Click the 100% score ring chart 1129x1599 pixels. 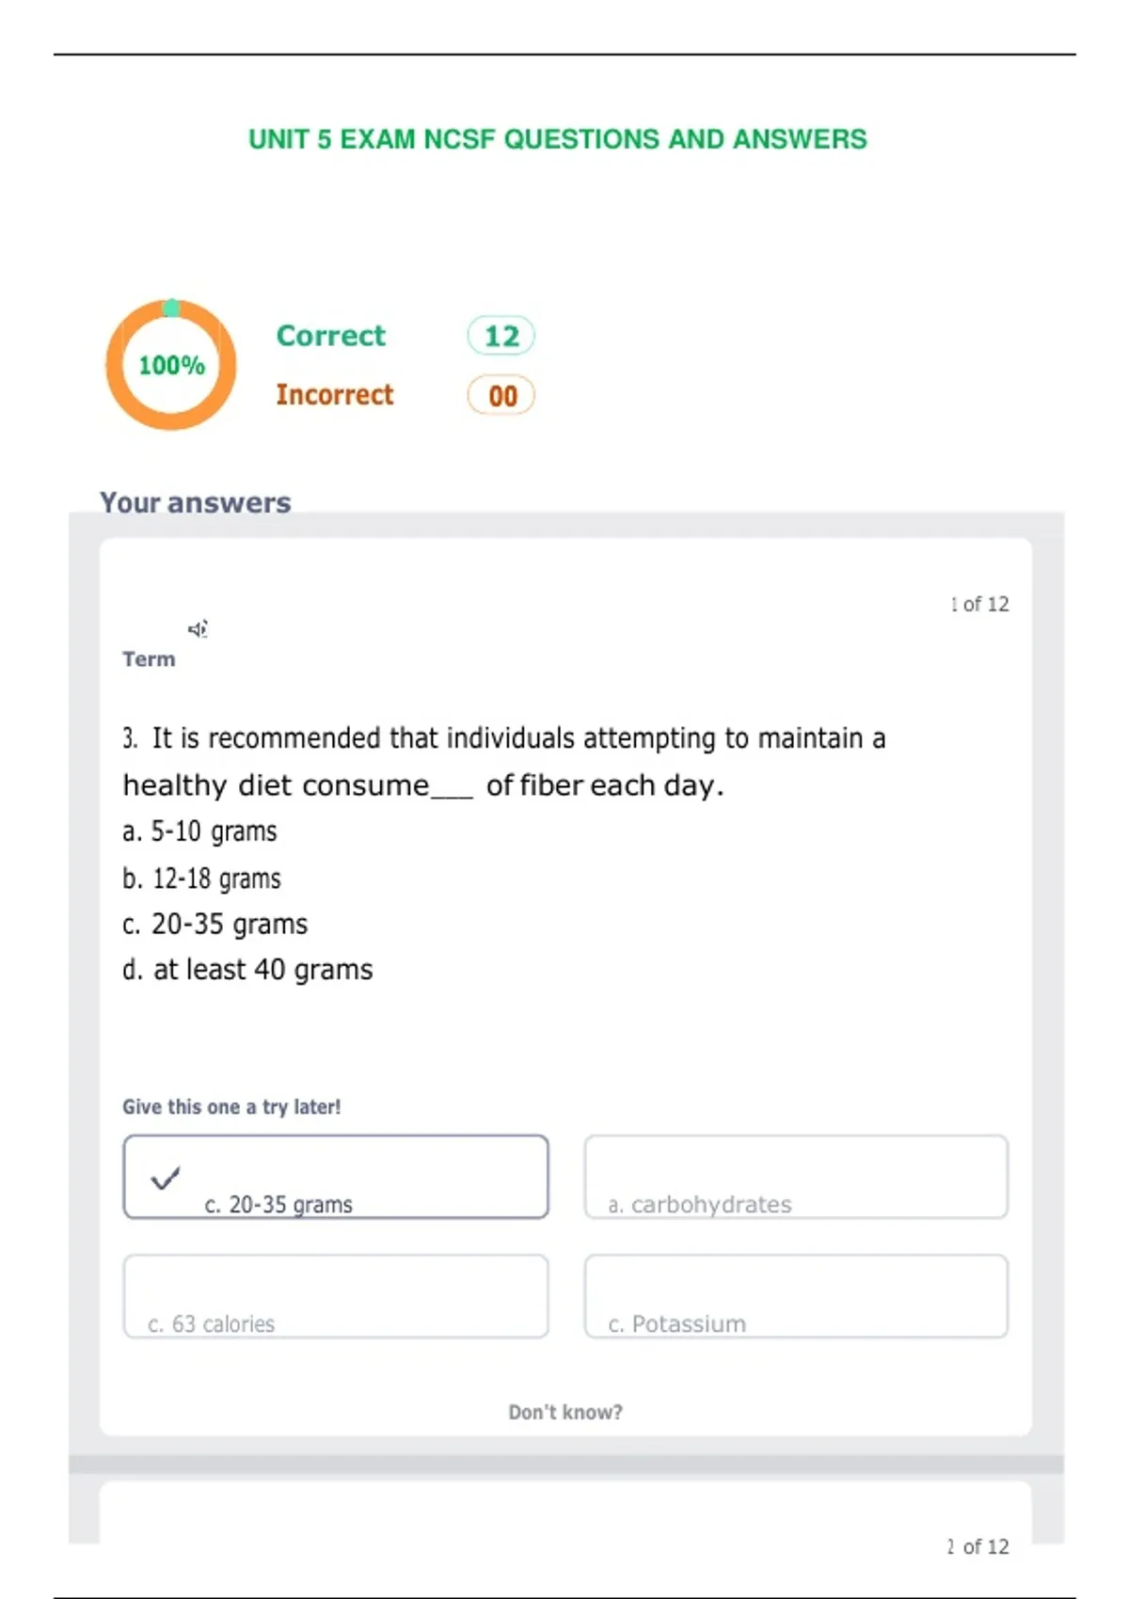tap(171, 365)
